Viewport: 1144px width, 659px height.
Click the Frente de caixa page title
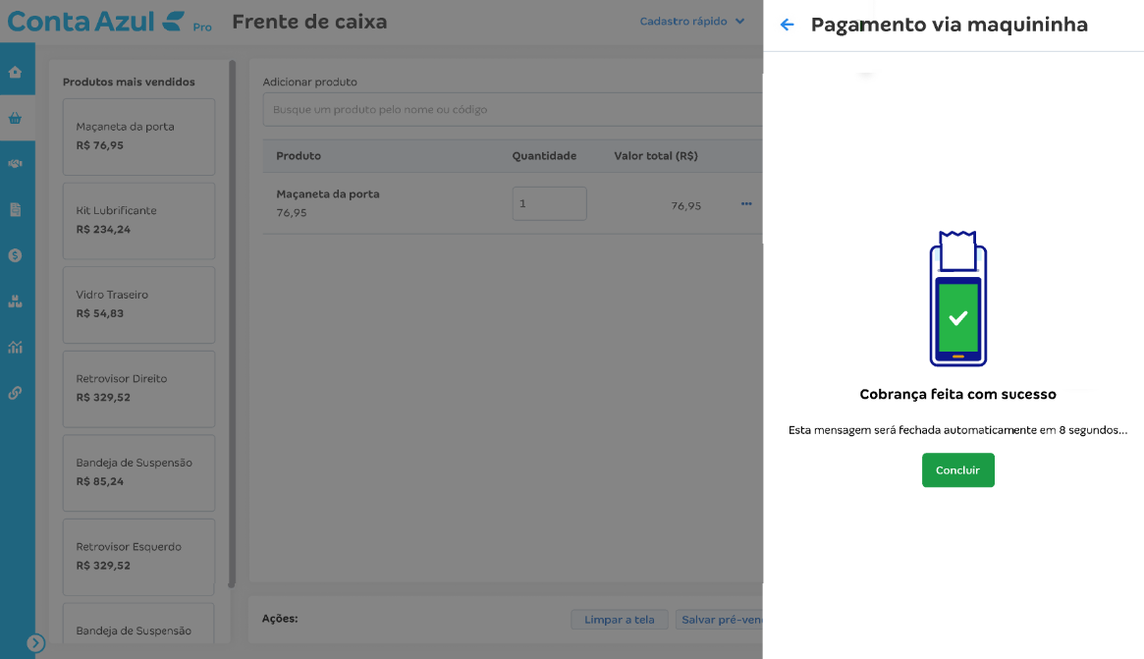click(x=309, y=22)
